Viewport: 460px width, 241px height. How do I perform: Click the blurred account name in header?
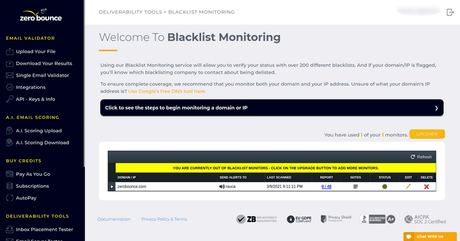coord(418,11)
